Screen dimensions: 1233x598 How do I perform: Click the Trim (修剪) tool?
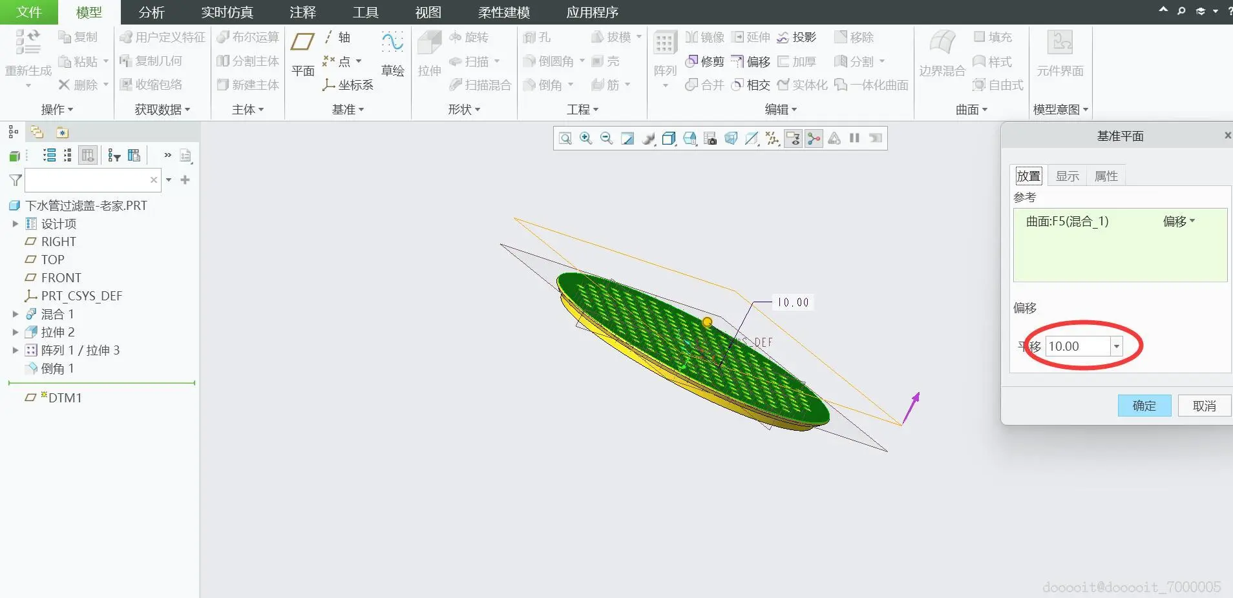tap(705, 61)
